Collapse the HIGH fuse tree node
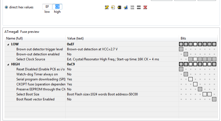 click(8, 65)
